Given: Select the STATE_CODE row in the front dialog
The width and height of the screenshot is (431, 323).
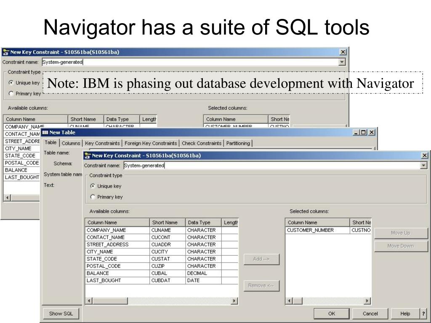Looking at the screenshot, I should tap(161, 259).
